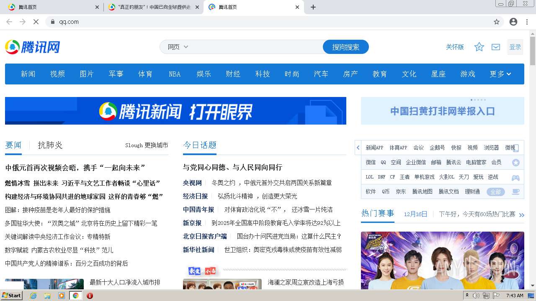This screenshot has width=536, height=301.
Task: Open 腾讯地图 link in services panel
Action: (x=422, y=191)
